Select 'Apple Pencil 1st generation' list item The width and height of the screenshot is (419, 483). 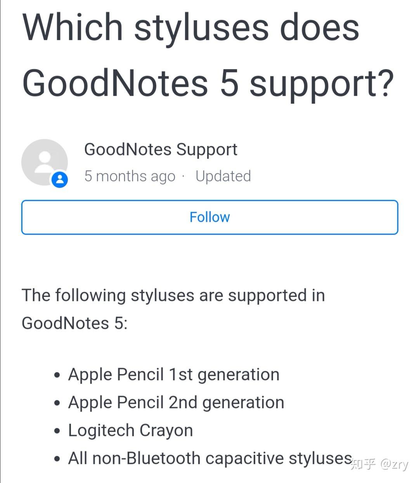(174, 375)
